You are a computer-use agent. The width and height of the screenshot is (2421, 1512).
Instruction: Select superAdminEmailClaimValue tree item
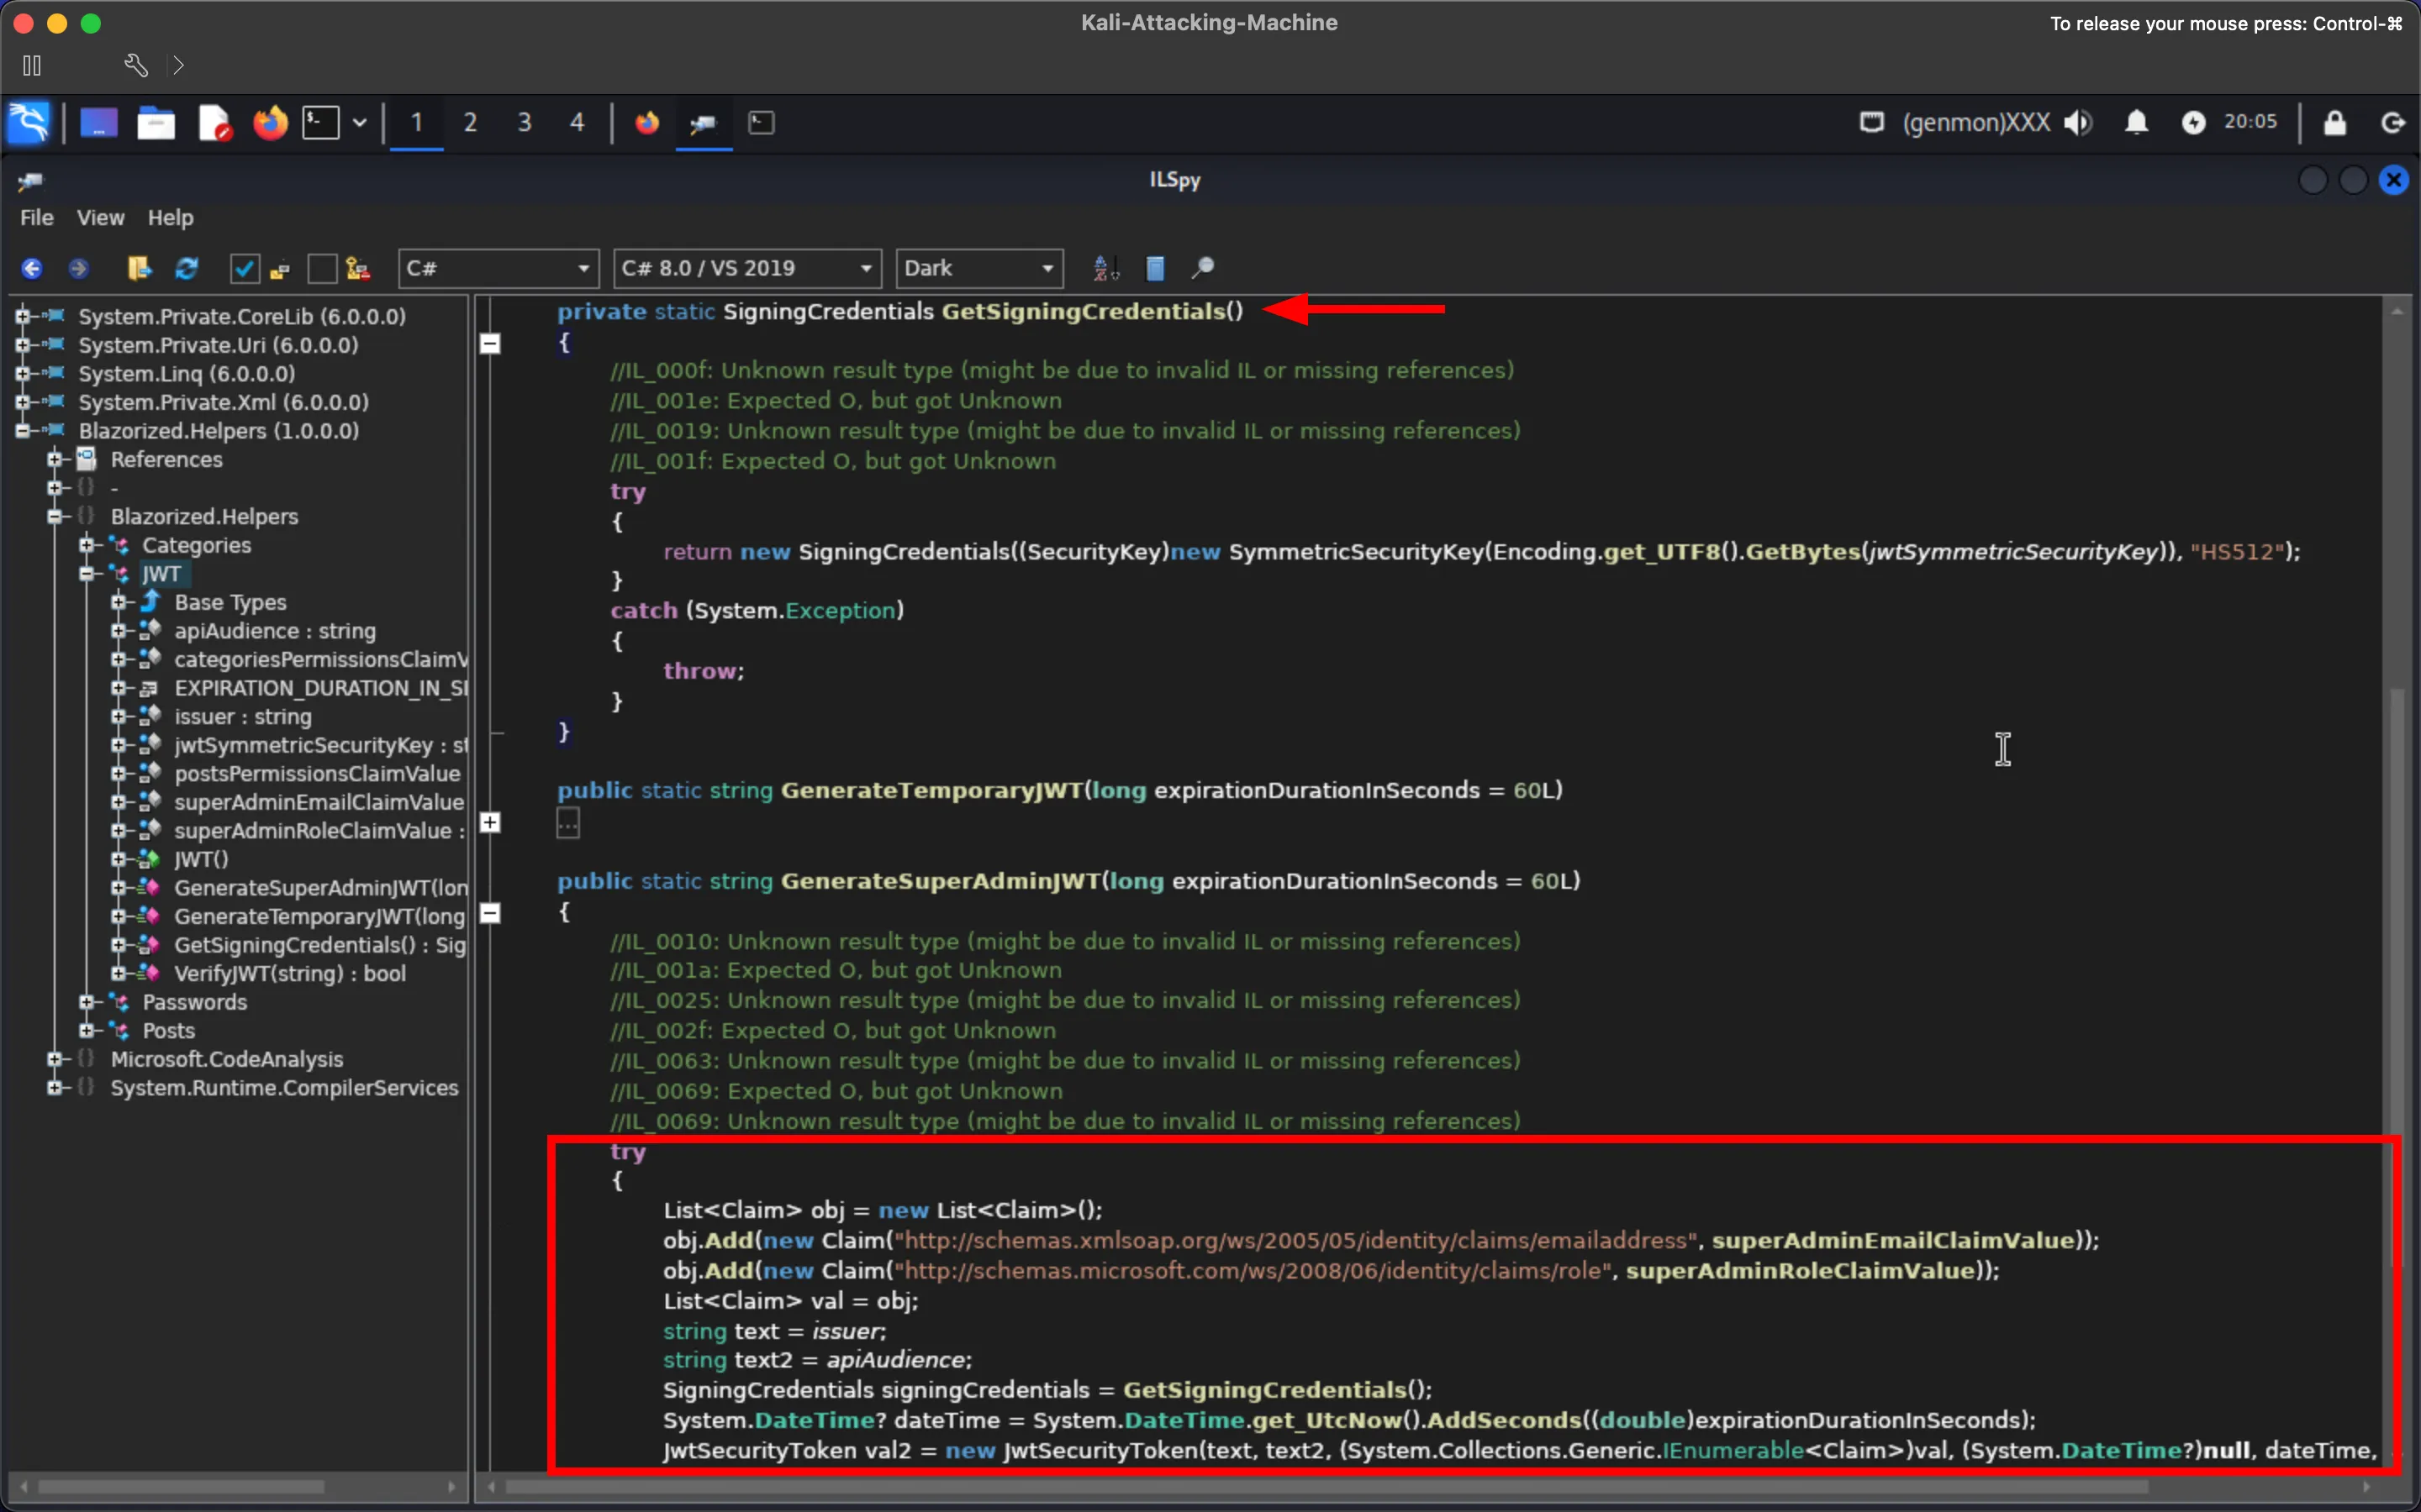319,802
